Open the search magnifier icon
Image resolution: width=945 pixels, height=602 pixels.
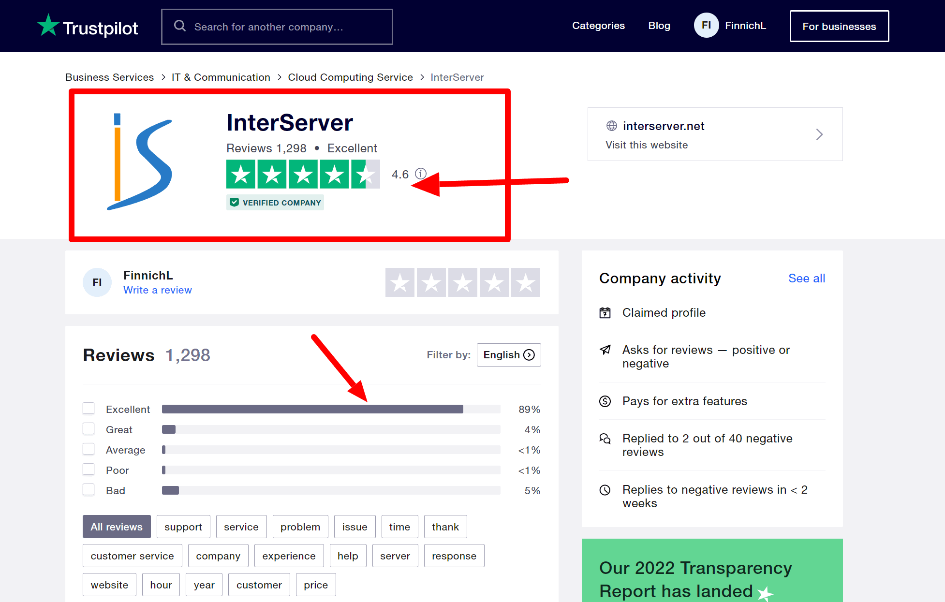pos(180,26)
